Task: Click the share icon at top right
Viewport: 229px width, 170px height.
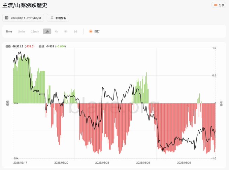Action: tap(216, 5)
